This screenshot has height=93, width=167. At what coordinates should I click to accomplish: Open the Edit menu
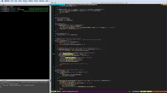point(16,1)
